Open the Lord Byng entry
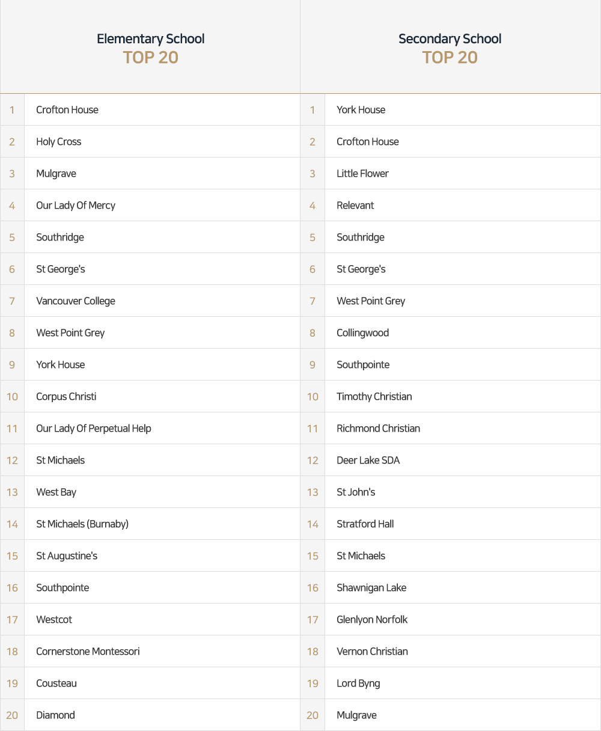This screenshot has height=731, width=601. click(x=358, y=684)
